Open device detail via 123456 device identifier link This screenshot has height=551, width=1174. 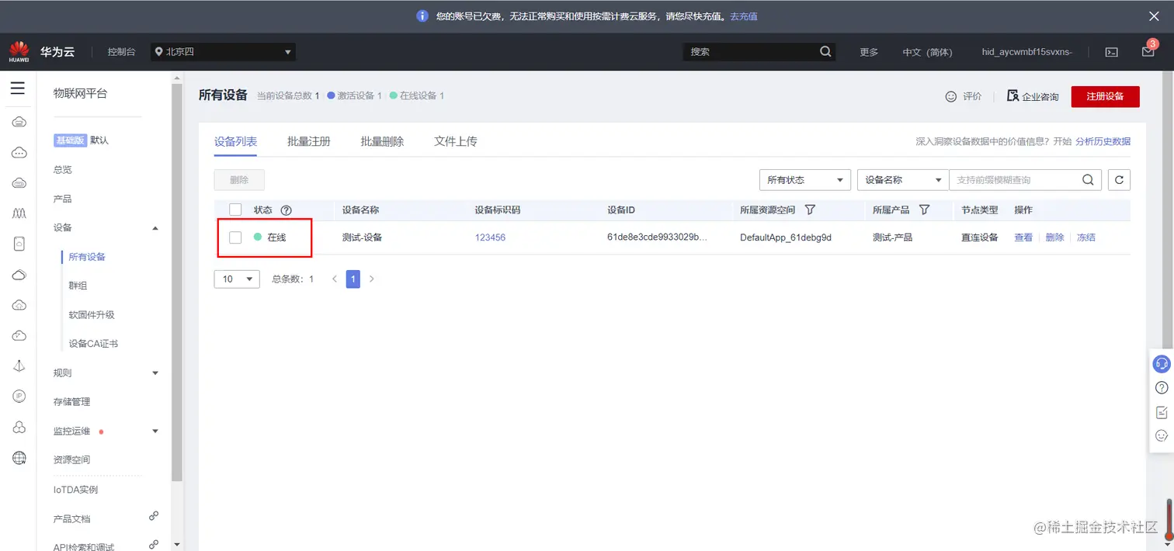click(x=489, y=237)
